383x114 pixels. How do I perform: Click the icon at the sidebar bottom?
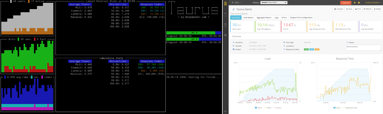click(225, 111)
